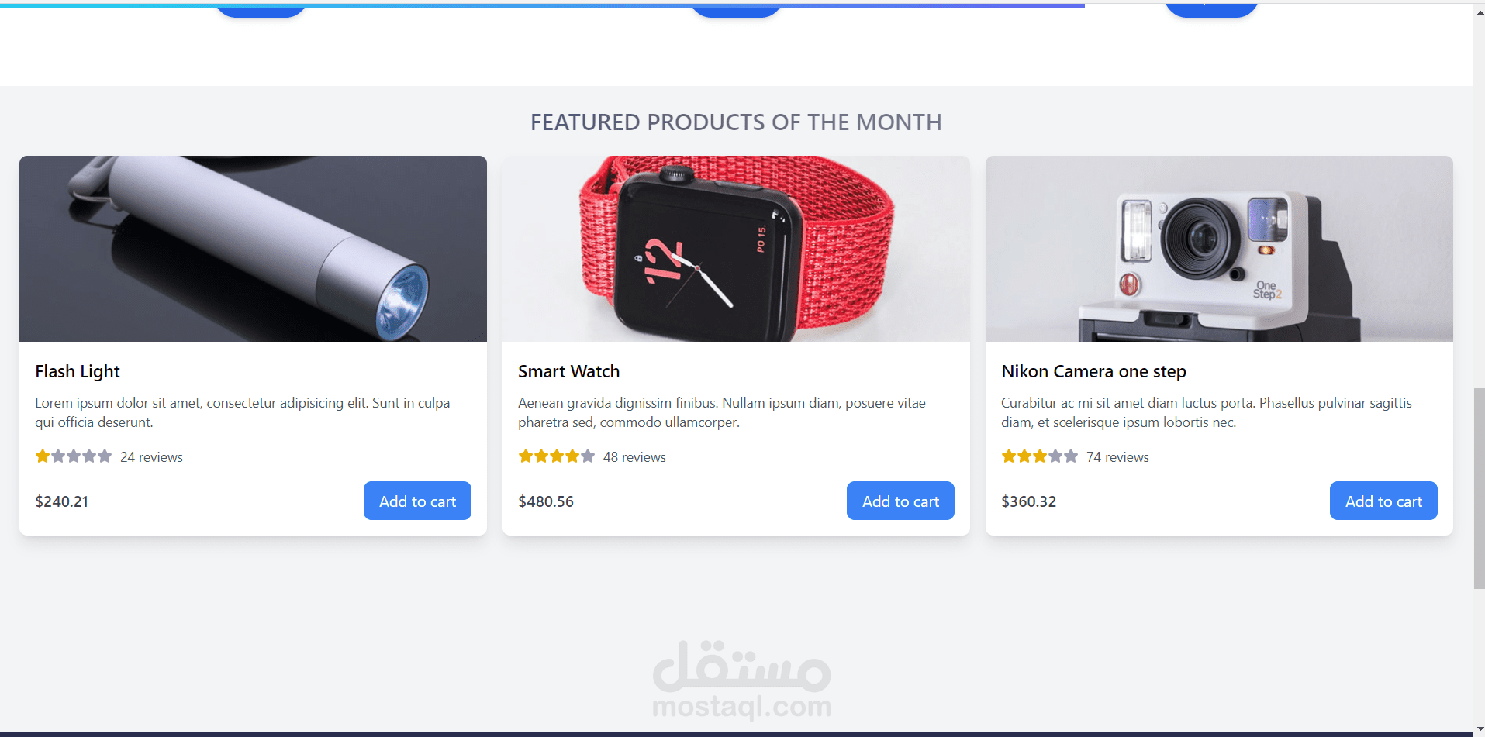The height and width of the screenshot is (737, 1485).
Task: Open the Flash Light product title
Action: click(x=78, y=372)
